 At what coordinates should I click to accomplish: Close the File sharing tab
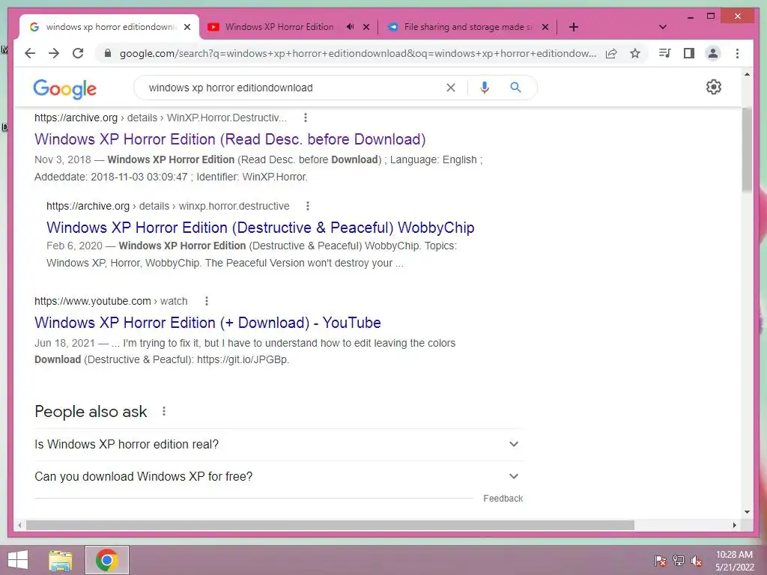(545, 27)
